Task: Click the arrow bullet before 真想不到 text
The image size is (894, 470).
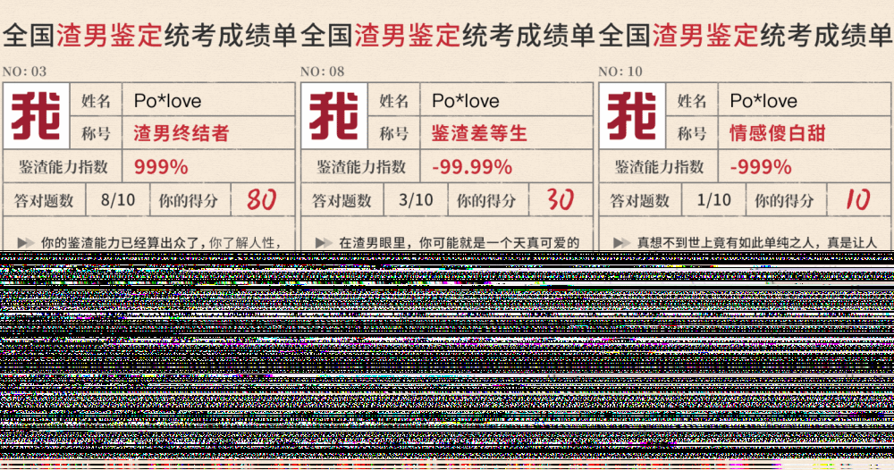Action: pos(621,242)
